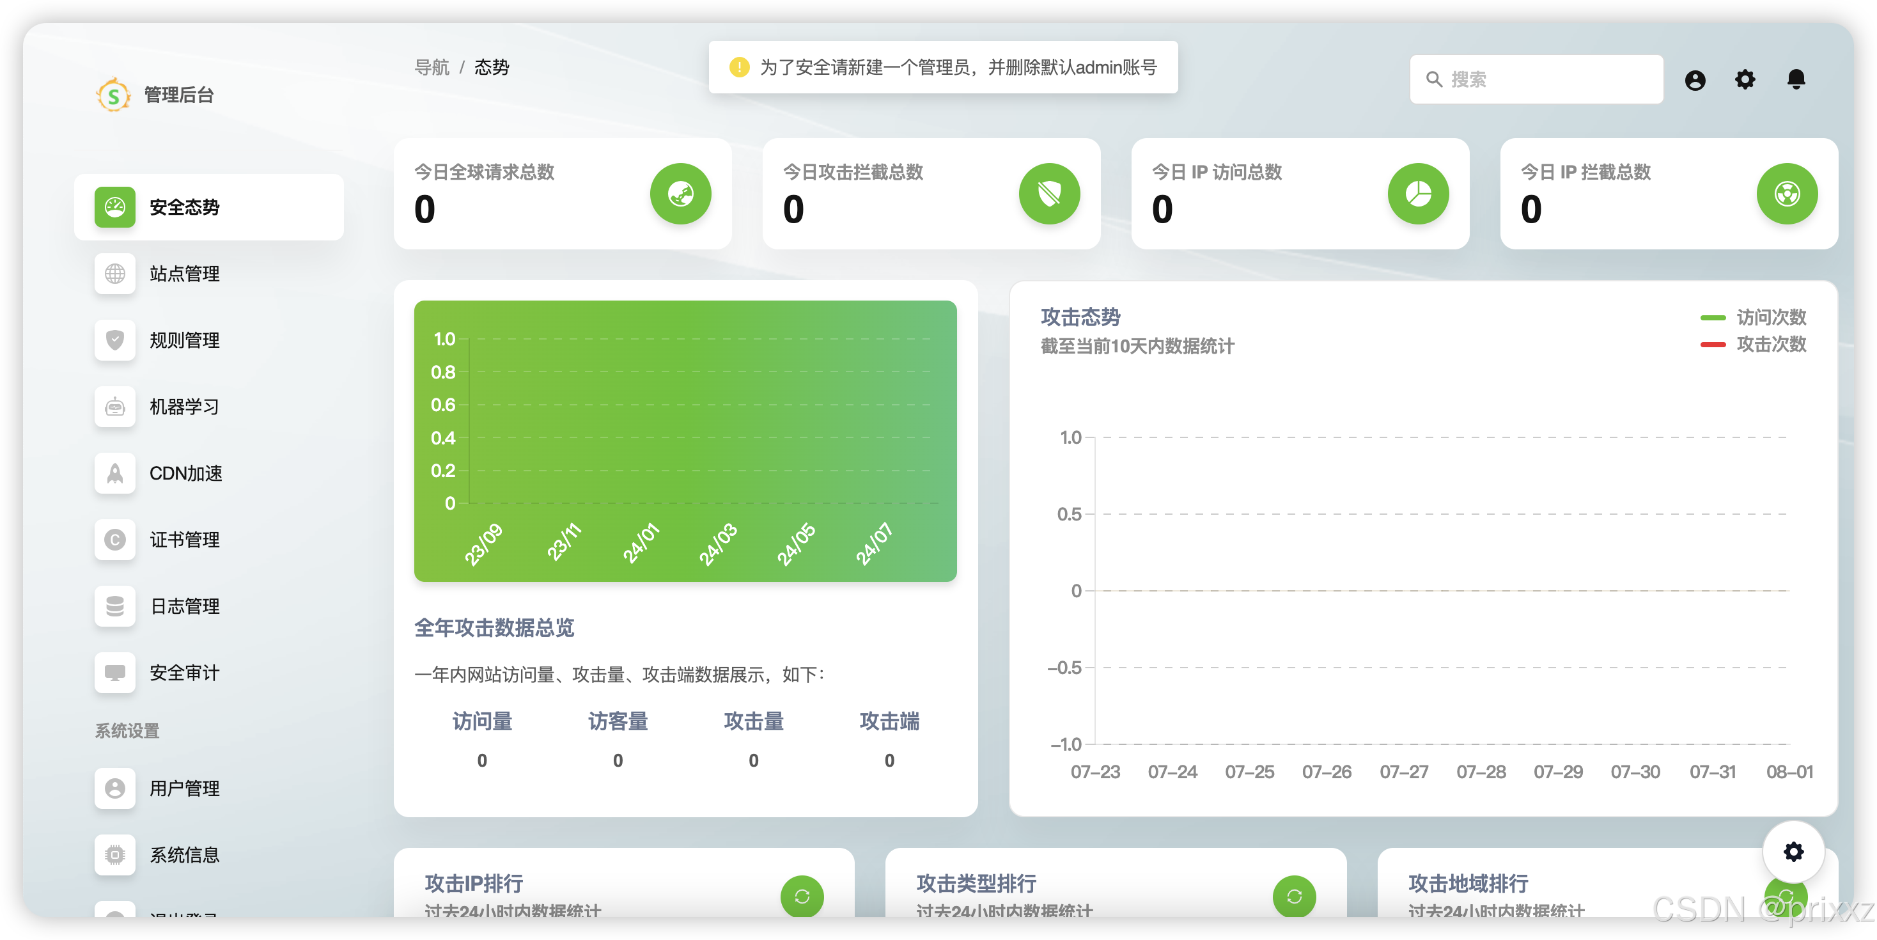Open floating settings gear button

1793,851
